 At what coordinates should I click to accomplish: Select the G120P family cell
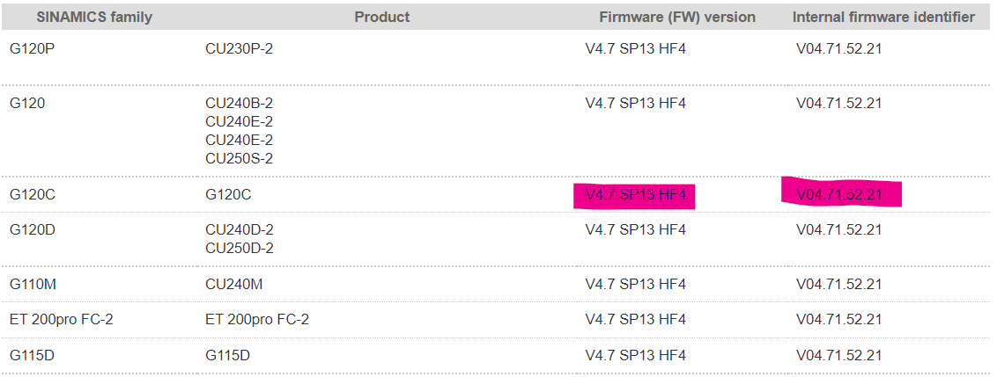pos(33,49)
